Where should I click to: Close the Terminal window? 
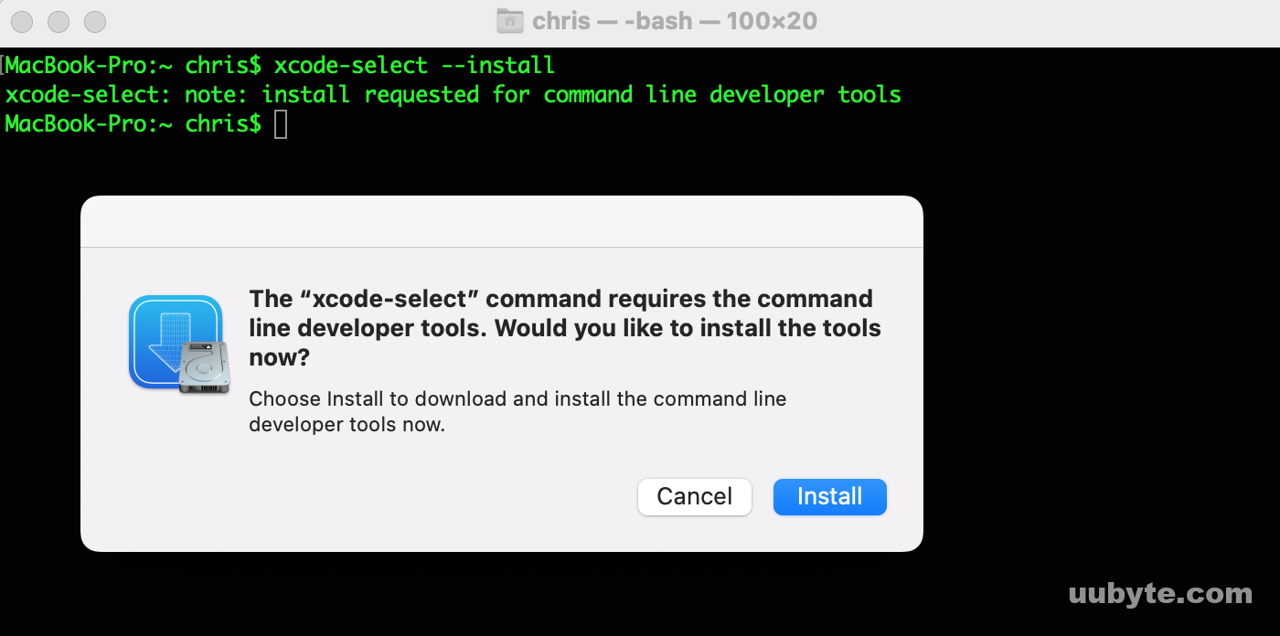click(22, 21)
